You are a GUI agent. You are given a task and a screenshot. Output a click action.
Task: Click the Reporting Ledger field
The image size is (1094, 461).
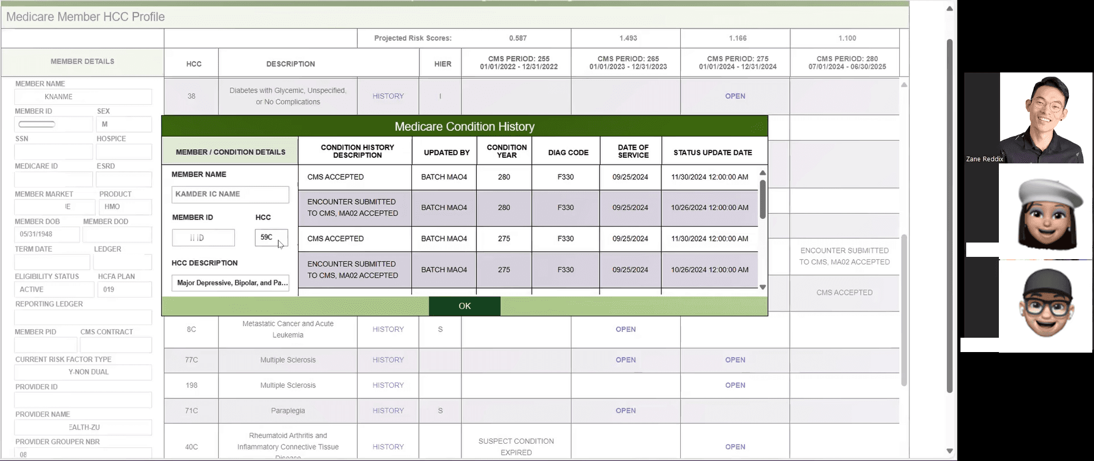tap(83, 317)
